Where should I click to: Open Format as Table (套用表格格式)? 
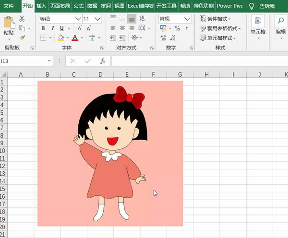click(220, 28)
